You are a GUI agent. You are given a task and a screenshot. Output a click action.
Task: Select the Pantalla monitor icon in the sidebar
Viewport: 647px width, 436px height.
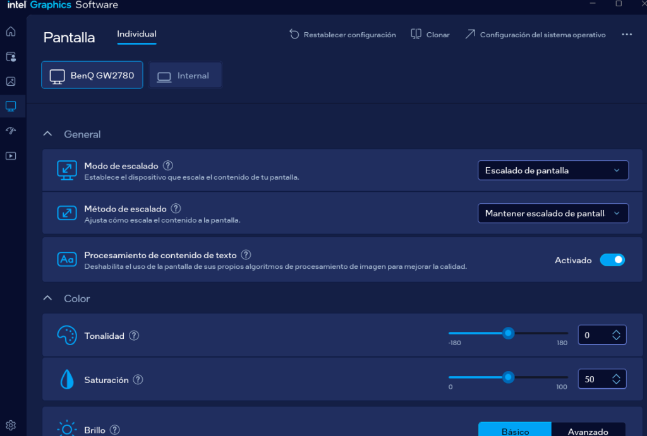tap(10, 105)
